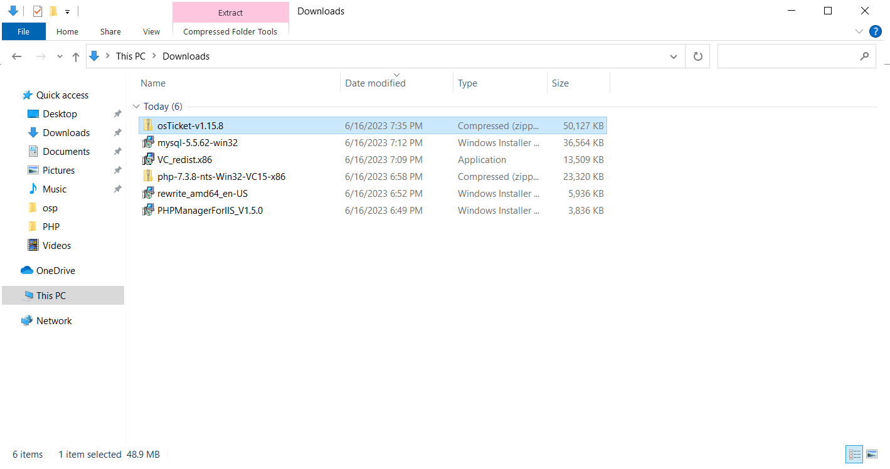Screen dimensions: 890x469
Task: Go up one folder level
Action: coord(76,56)
